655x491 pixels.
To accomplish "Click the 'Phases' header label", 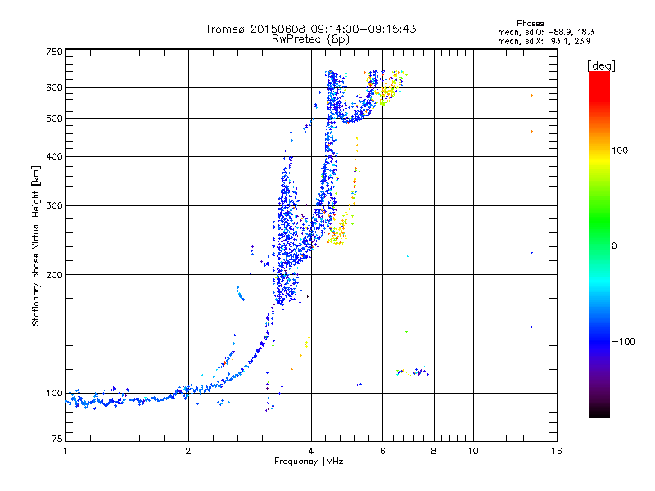I will coord(530,24).
